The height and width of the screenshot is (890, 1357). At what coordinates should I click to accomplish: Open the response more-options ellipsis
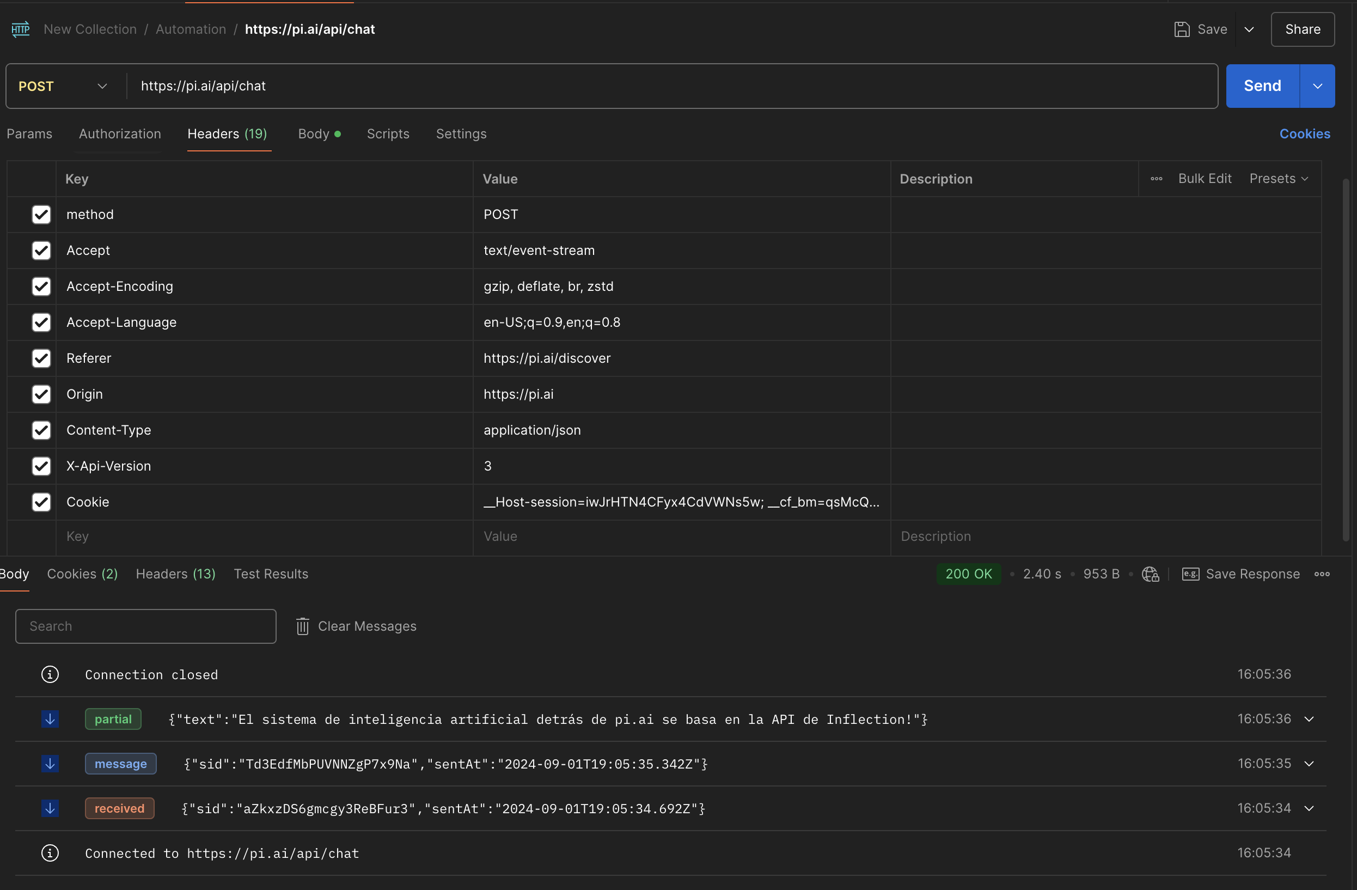(x=1322, y=574)
